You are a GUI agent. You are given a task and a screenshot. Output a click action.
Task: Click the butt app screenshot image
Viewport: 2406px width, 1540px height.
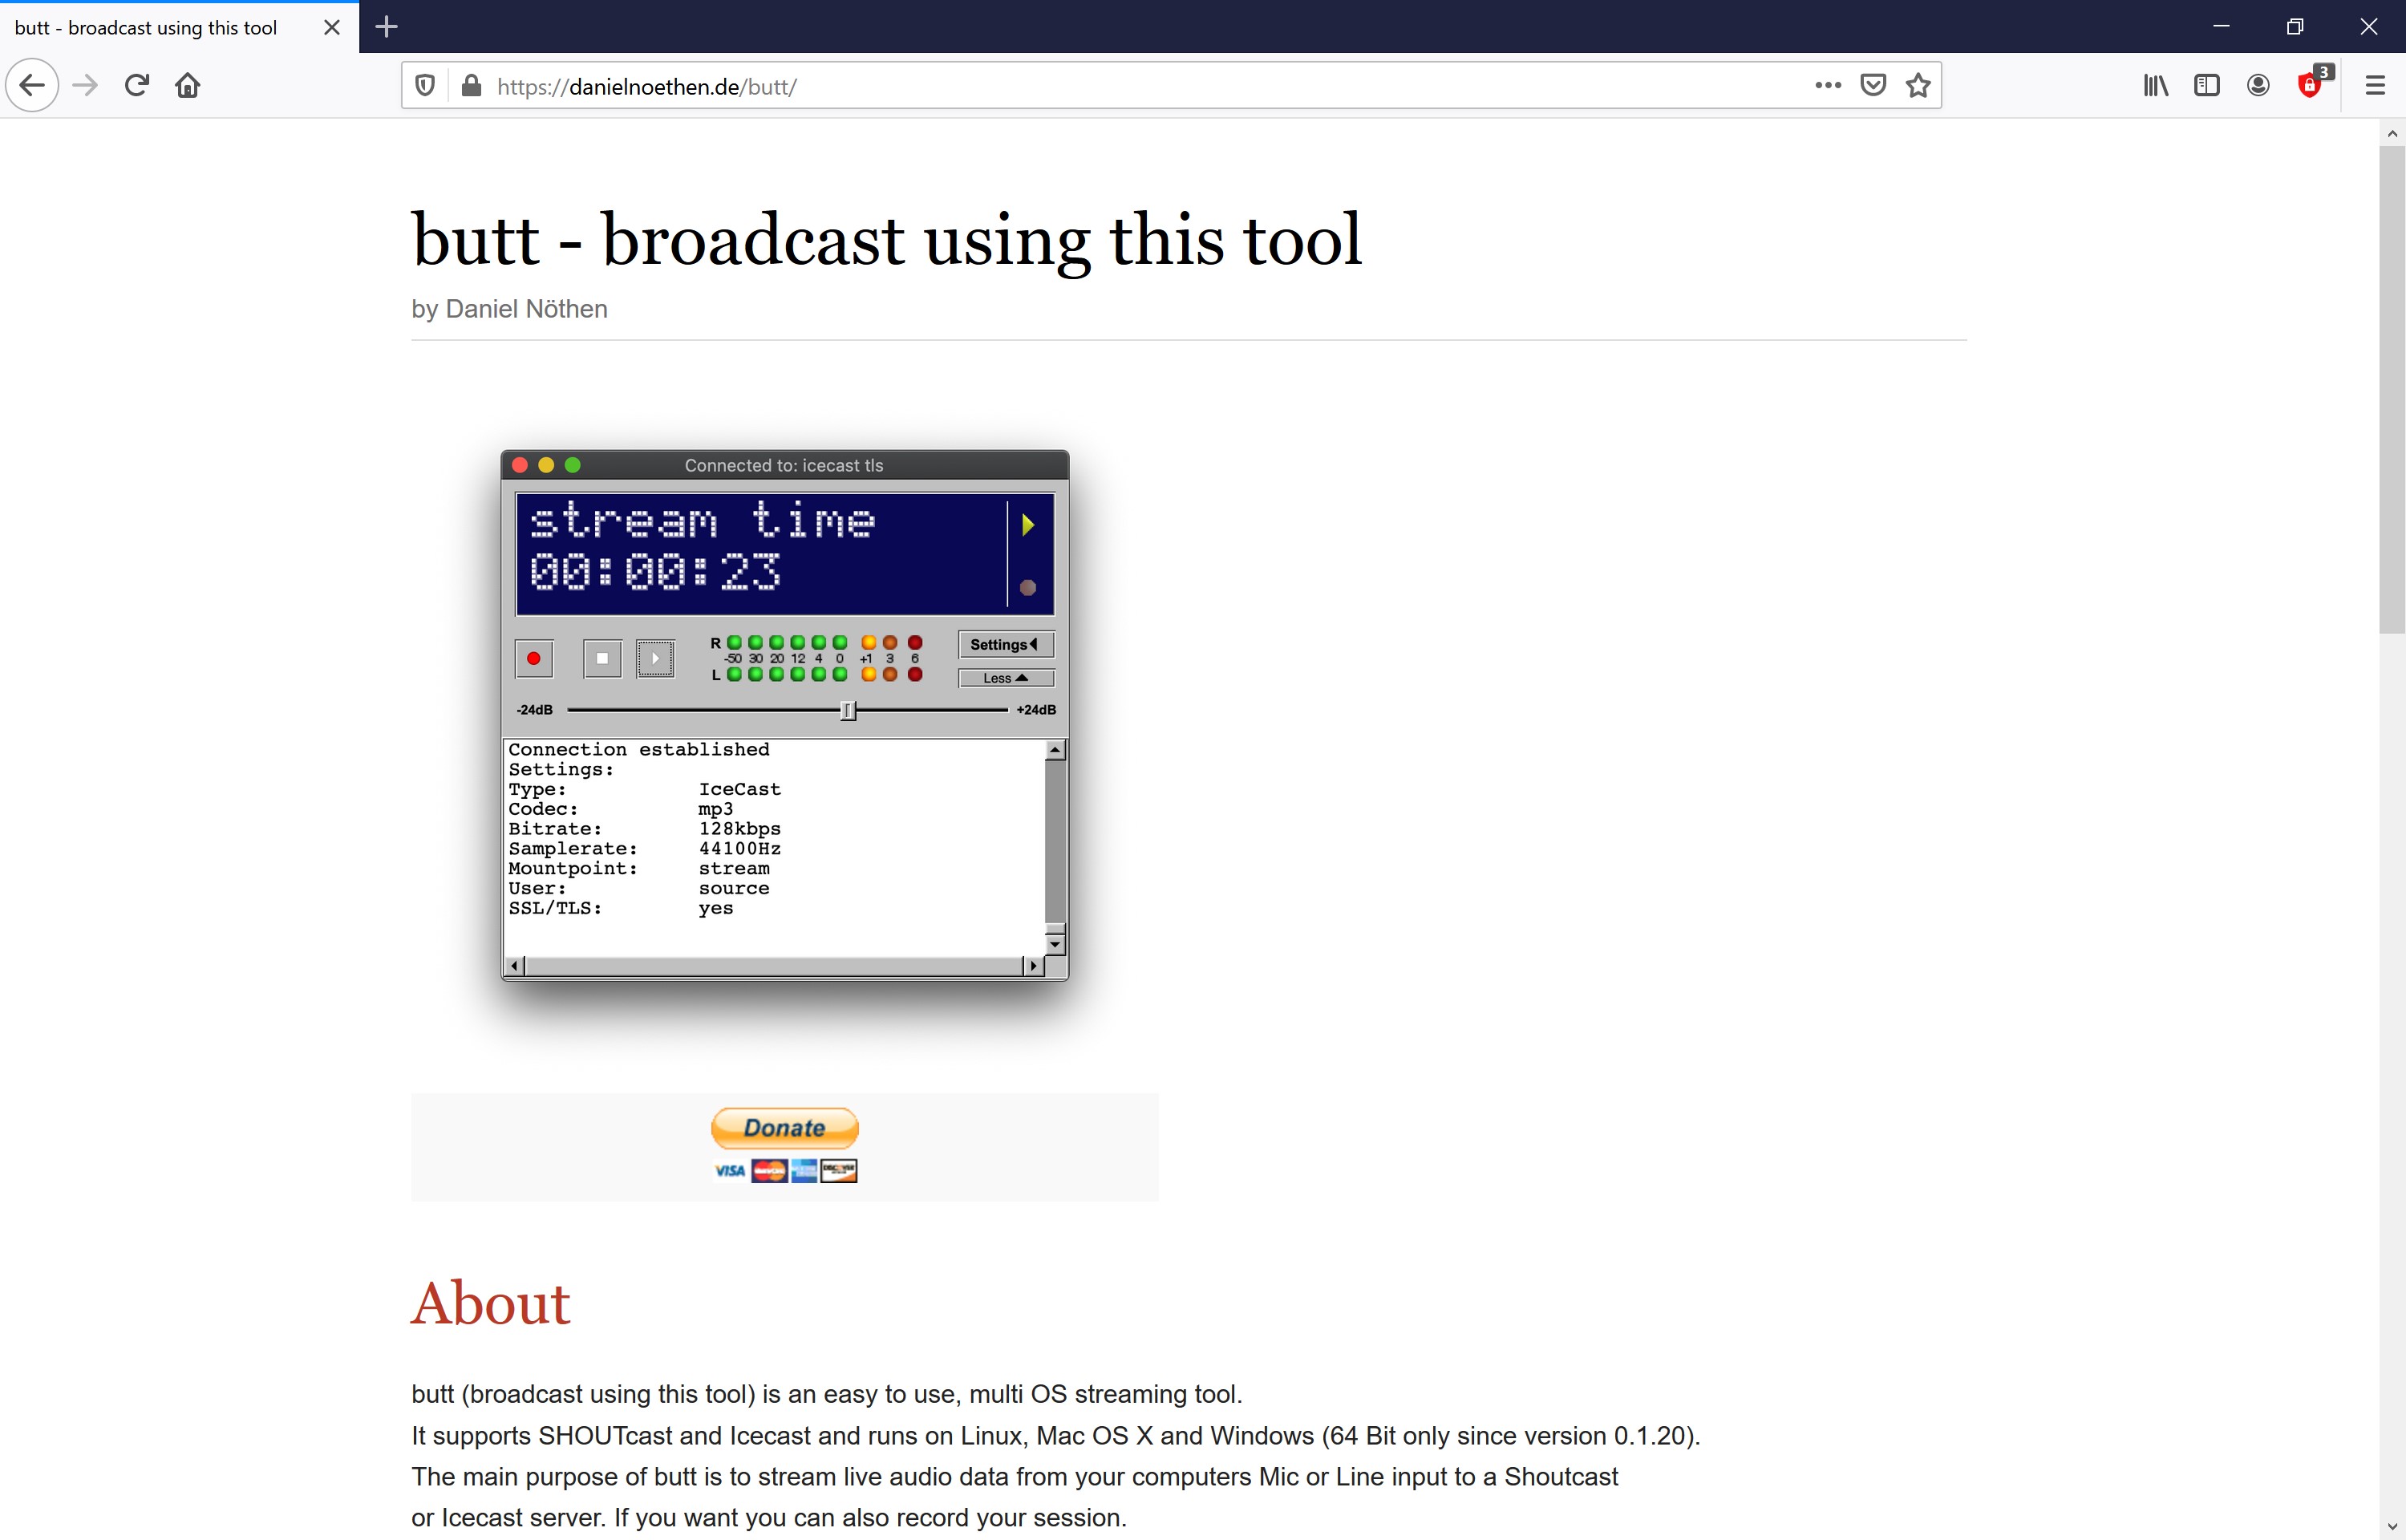coord(784,714)
